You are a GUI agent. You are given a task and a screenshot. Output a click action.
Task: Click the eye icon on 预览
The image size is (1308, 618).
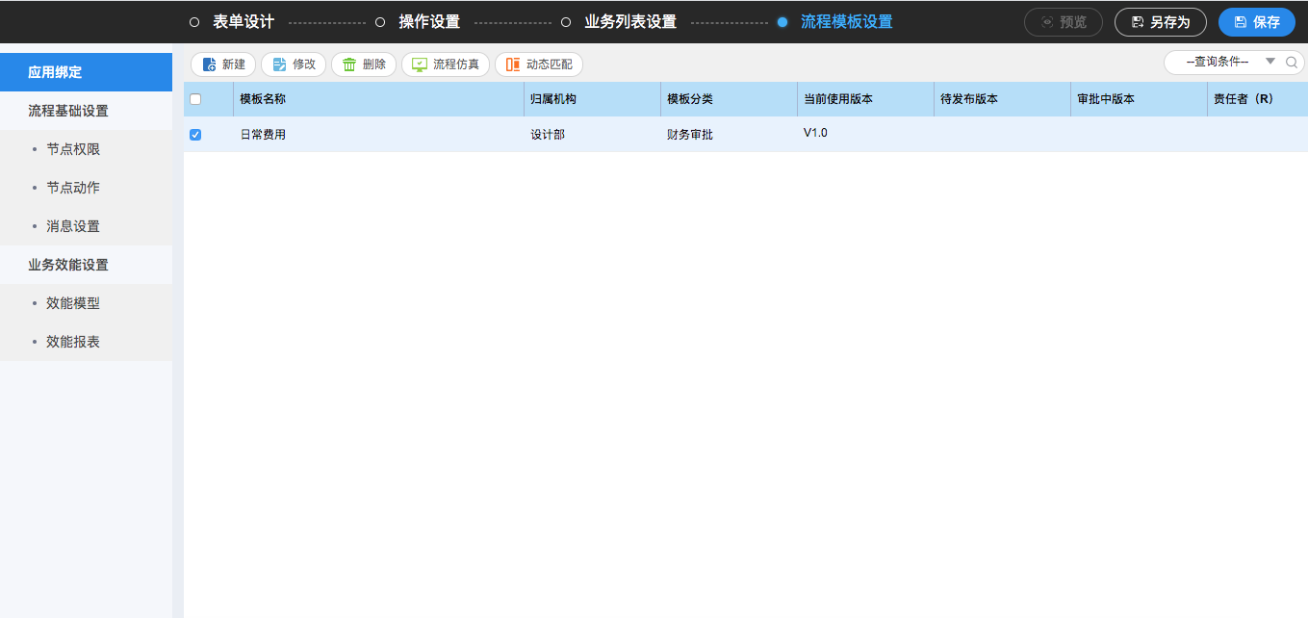coord(1047,22)
